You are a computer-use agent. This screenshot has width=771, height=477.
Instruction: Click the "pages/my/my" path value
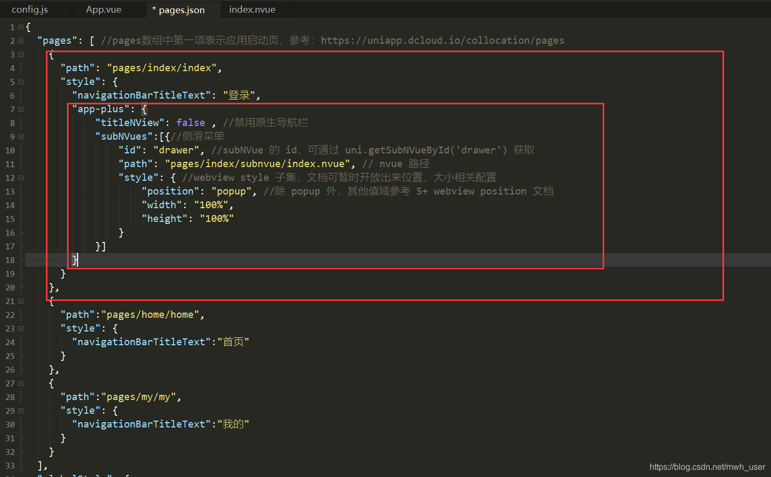(138, 397)
